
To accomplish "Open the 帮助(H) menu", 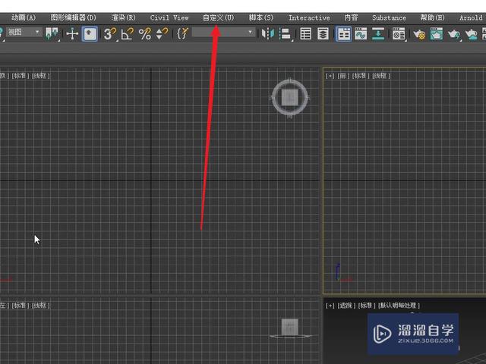I will point(432,17).
